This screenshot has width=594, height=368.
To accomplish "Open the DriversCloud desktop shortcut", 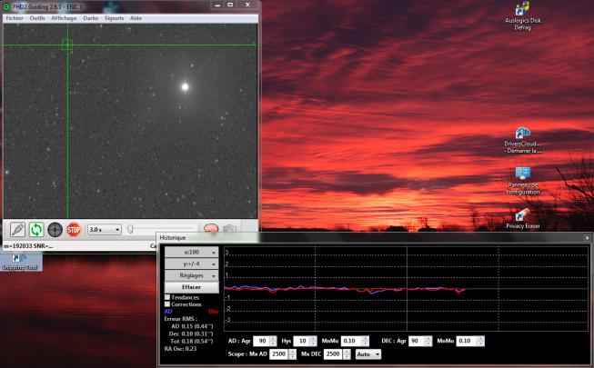I will [x=523, y=140].
